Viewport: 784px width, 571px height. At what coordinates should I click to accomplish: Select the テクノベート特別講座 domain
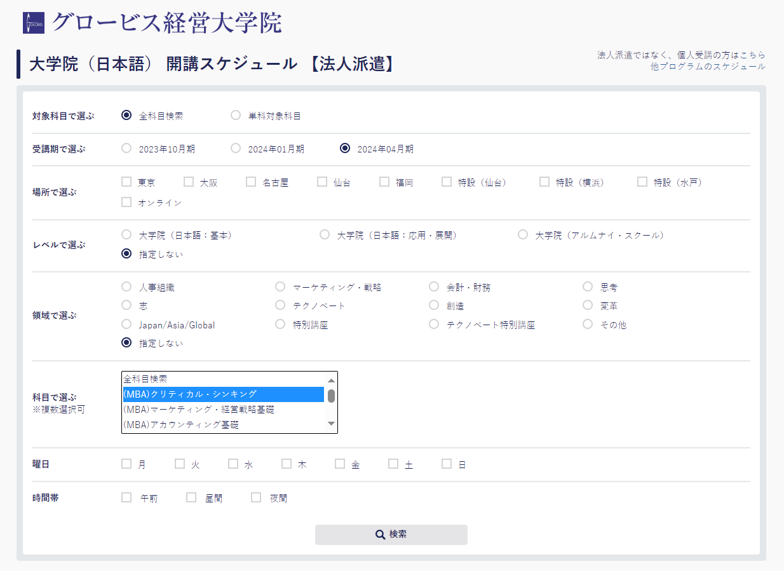(x=434, y=324)
